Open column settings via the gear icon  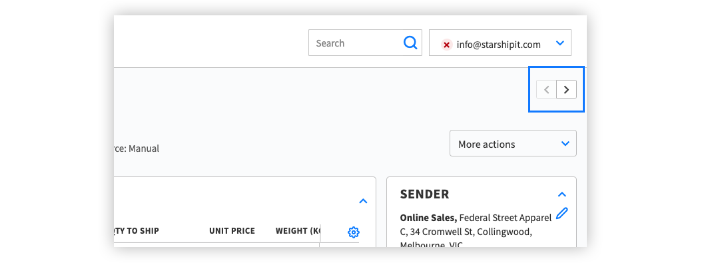click(x=353, y=232)
